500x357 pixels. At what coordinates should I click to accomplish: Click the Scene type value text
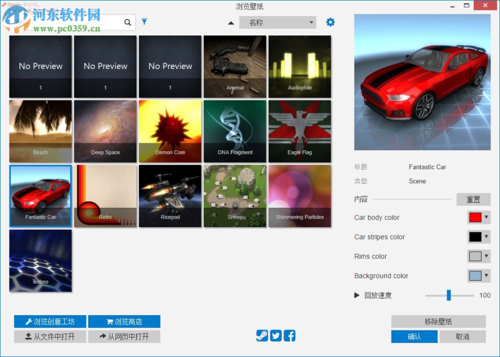click(417, 181)
